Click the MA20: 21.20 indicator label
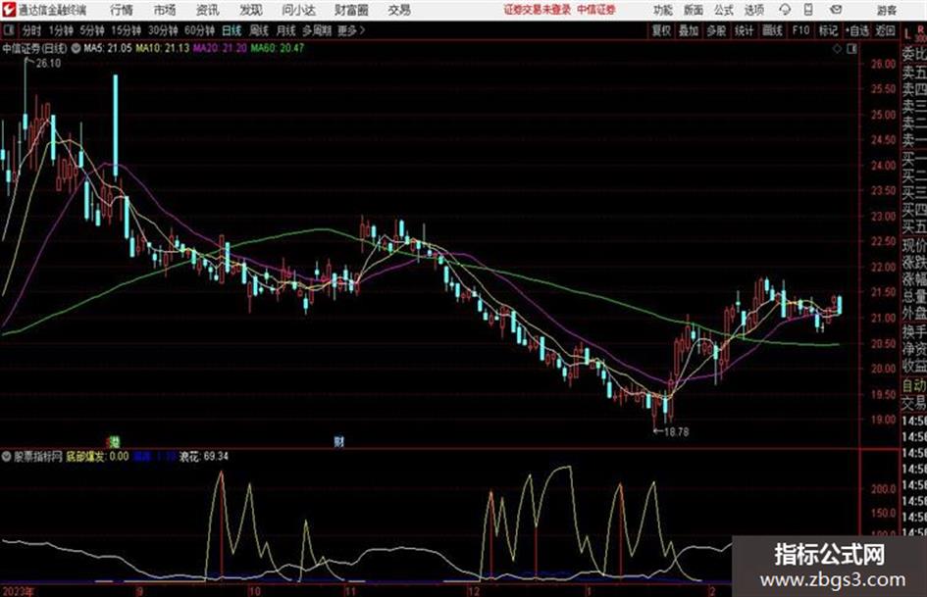The width and height of the screenshot is (927, 597). coord(220,48)
